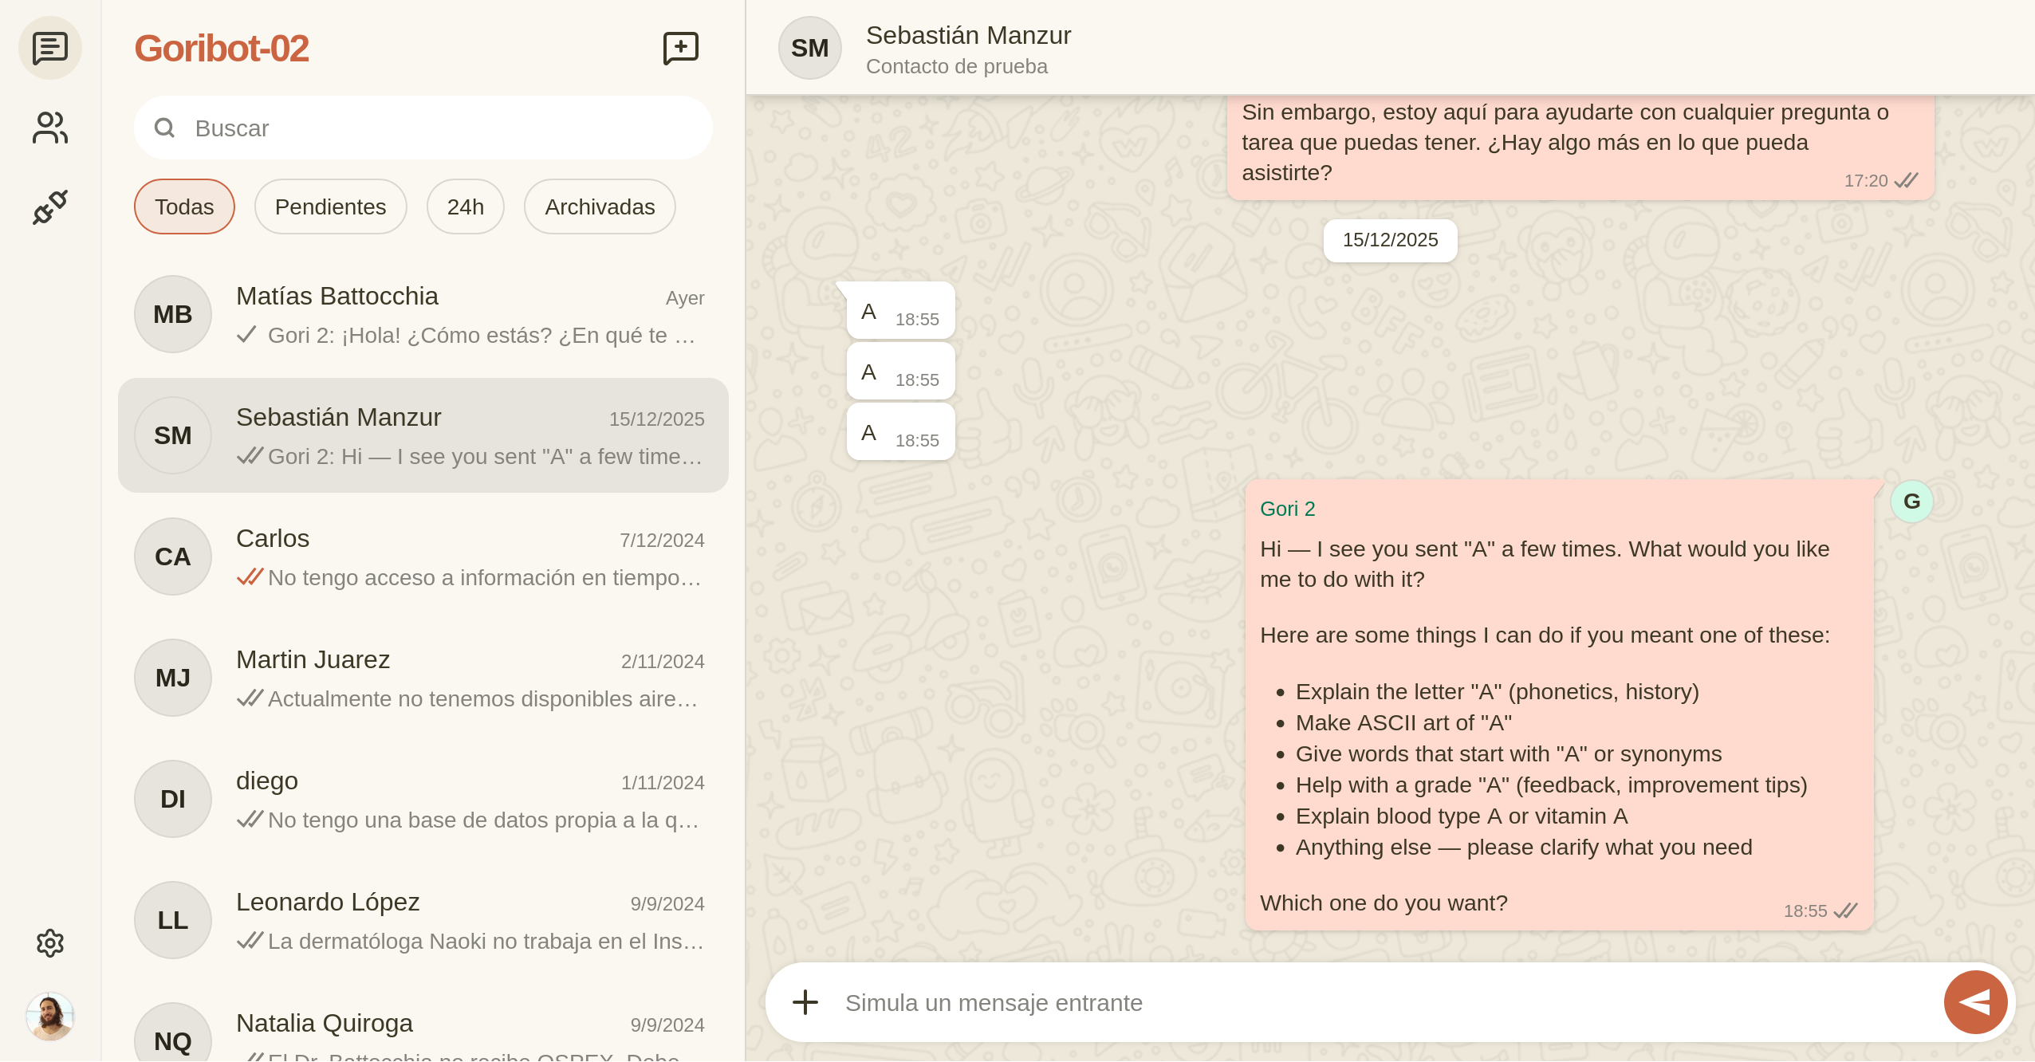Click the plus icon beside the message box

click(805, 1002)
